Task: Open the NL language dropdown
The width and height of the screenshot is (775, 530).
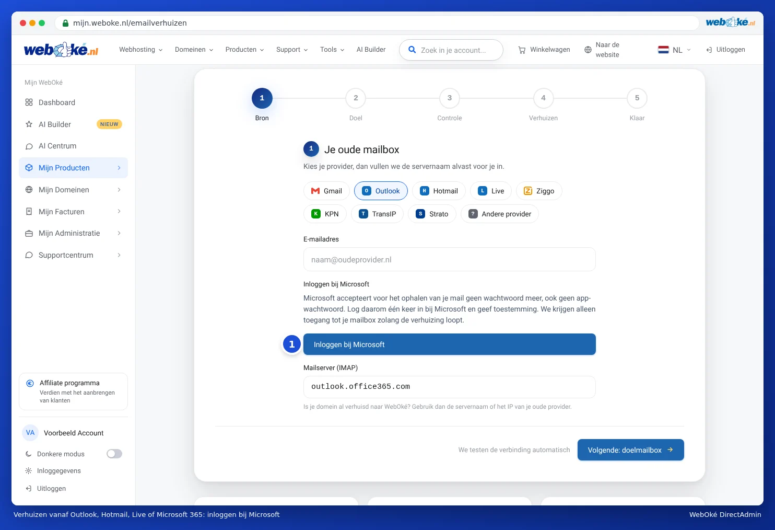Action: click(674, 50)
